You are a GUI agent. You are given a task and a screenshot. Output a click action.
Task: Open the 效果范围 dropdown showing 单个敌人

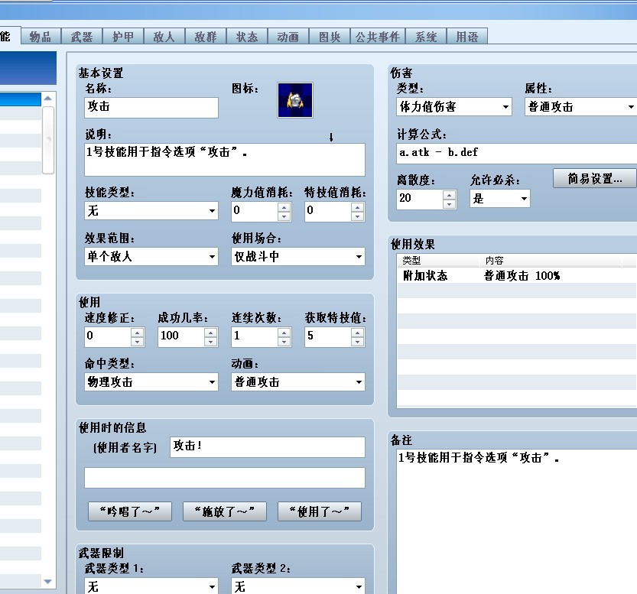point(151,257)
